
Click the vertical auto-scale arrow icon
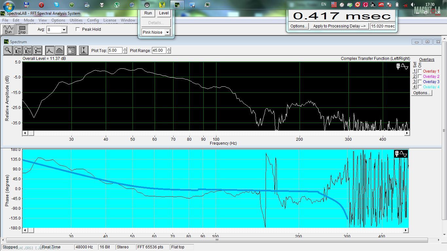(84, 50)
